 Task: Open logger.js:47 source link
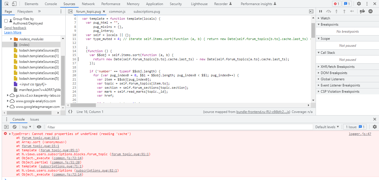click(360, 134)
